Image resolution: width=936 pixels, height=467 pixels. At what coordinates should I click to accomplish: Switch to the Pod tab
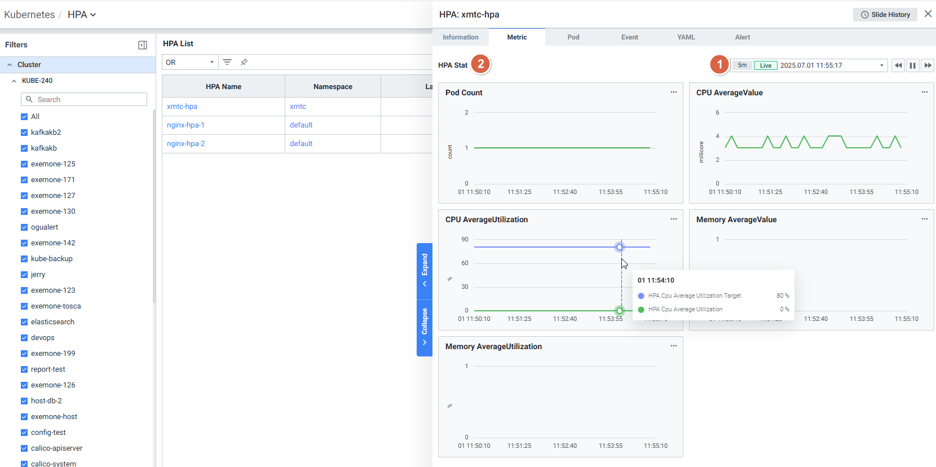point(573,37)
